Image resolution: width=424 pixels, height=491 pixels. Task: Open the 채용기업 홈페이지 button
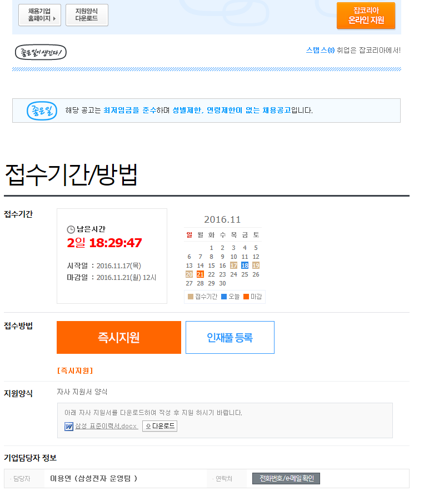(x=40, y=15)
